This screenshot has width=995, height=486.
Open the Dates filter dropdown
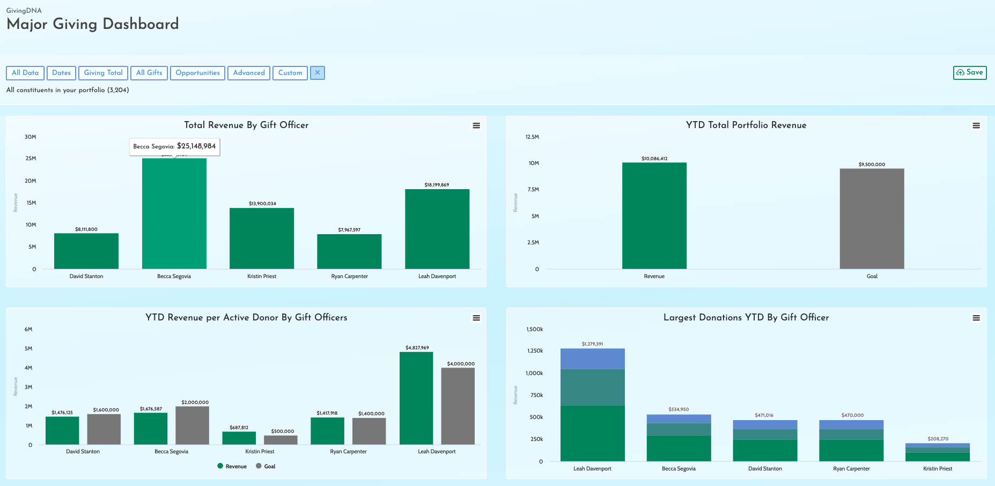click(x=61, y=73)
